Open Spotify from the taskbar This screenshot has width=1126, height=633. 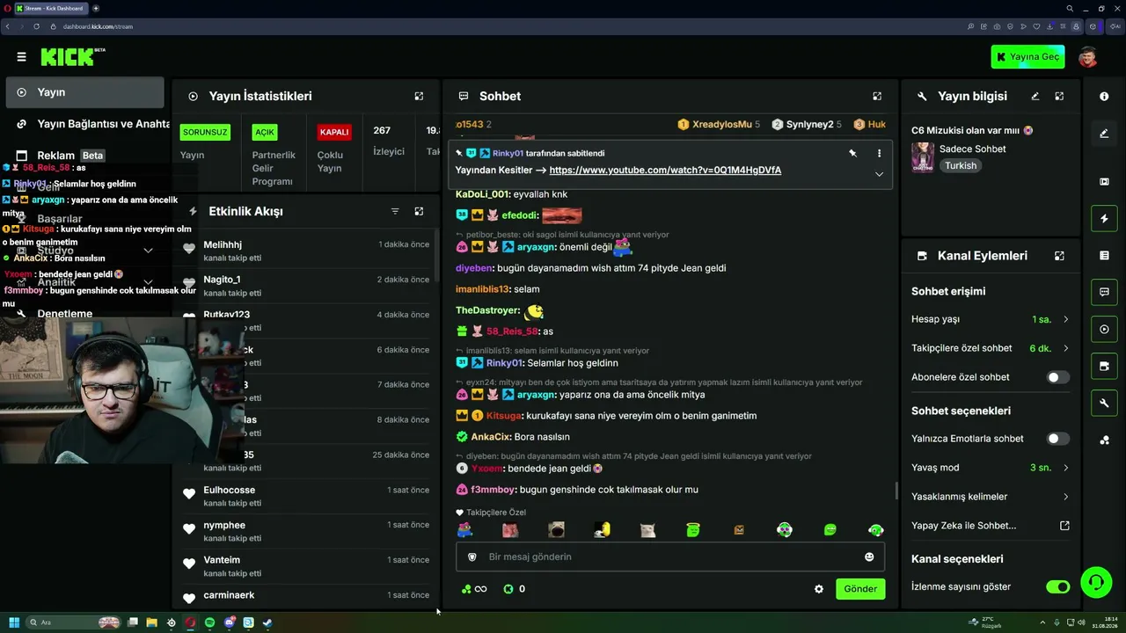pos(209,622)
